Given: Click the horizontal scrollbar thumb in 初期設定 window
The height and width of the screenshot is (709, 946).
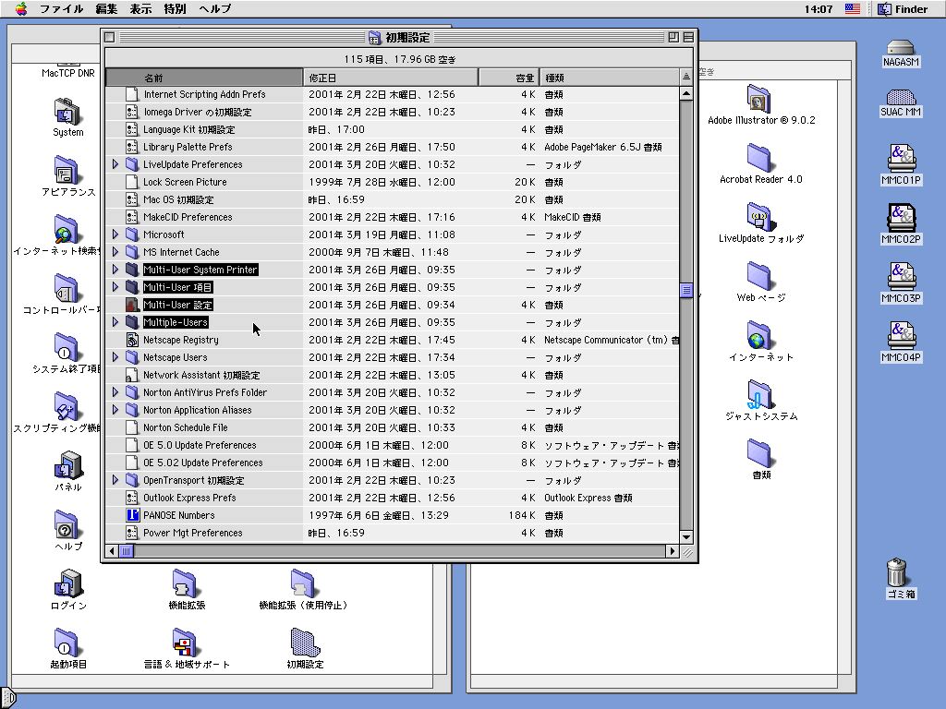Looking at the screenshot, I should click(126, 550).
